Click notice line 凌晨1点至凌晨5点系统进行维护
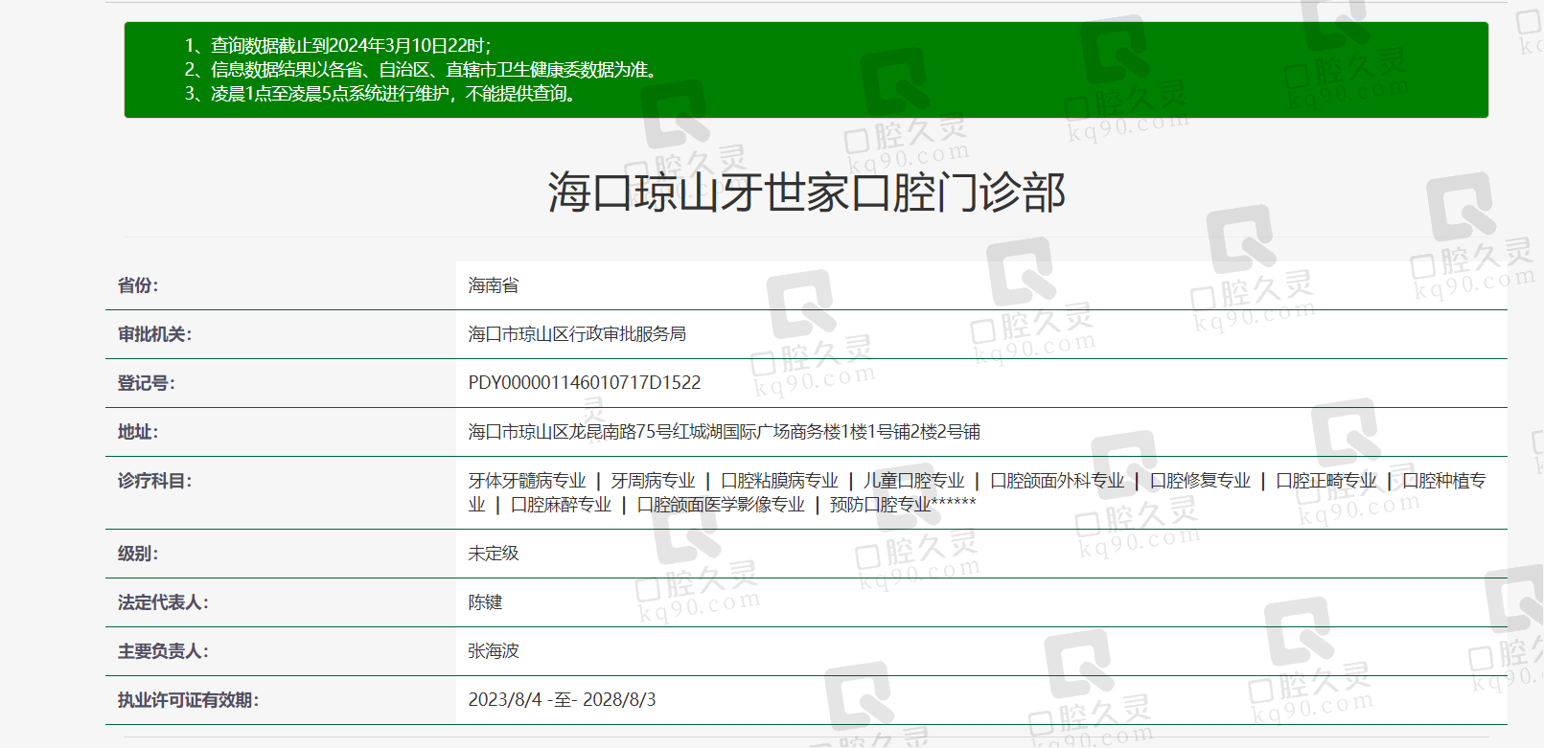Image resolution: width=1544 pixels, height=748 pixels. [x=380, y=93]
